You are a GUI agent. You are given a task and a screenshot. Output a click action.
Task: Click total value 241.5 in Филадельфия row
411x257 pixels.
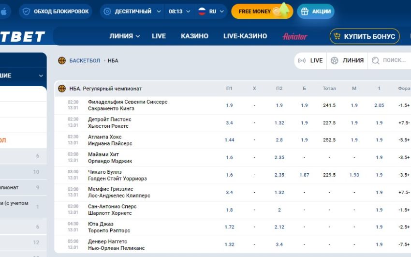329,106
